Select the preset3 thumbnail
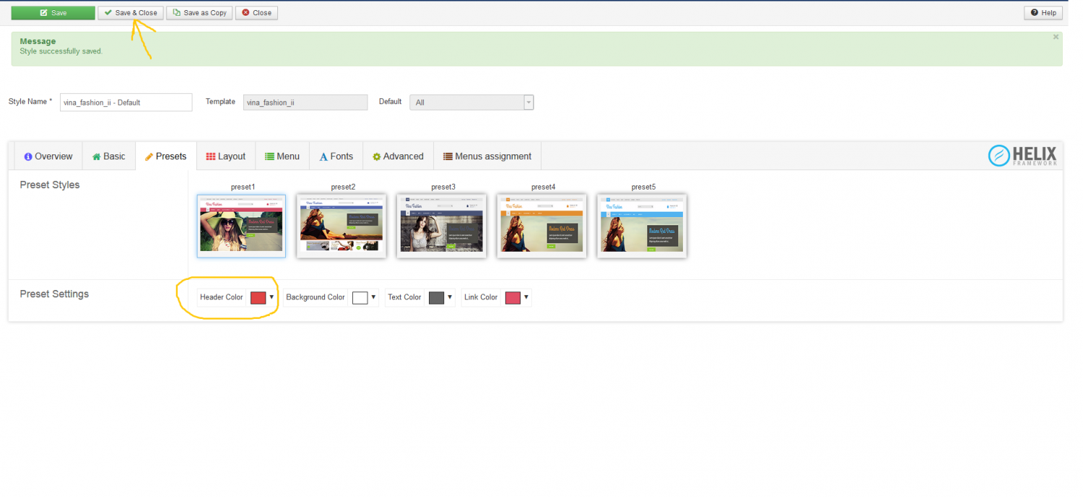Image resolution: width=1083 pixels, height=497 pixels. click(442, 226)
